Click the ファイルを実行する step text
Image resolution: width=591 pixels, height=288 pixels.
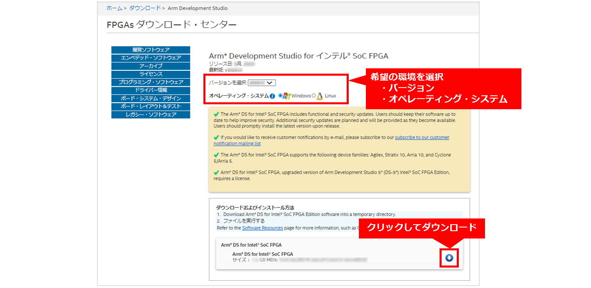point(244,221)
